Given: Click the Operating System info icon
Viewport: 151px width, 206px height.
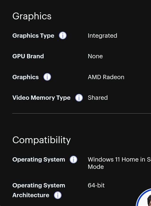Looking at the screenshot, I should [x=73, y=160].
